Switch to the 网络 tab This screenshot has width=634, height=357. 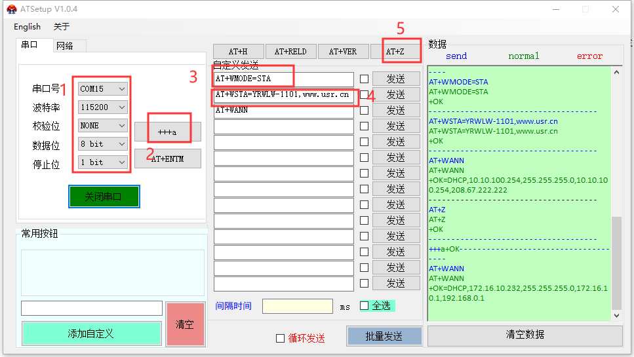[x=65, y=45]
